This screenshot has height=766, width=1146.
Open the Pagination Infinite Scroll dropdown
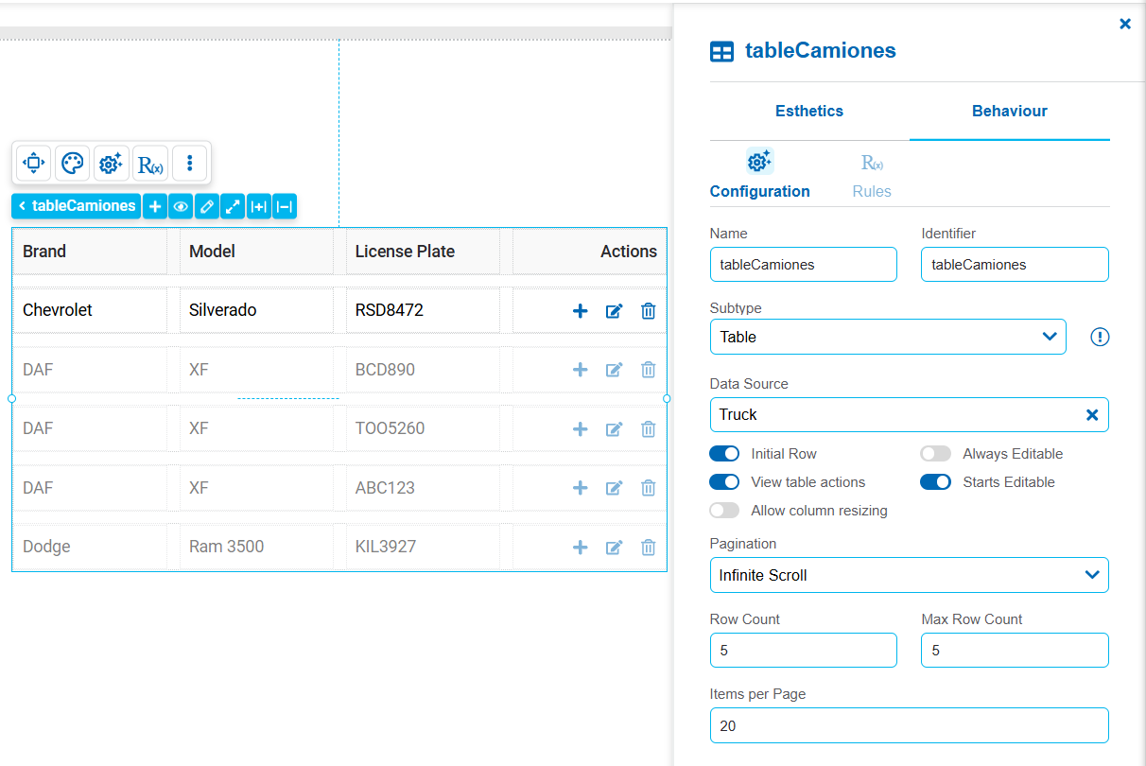coord(910,575)
